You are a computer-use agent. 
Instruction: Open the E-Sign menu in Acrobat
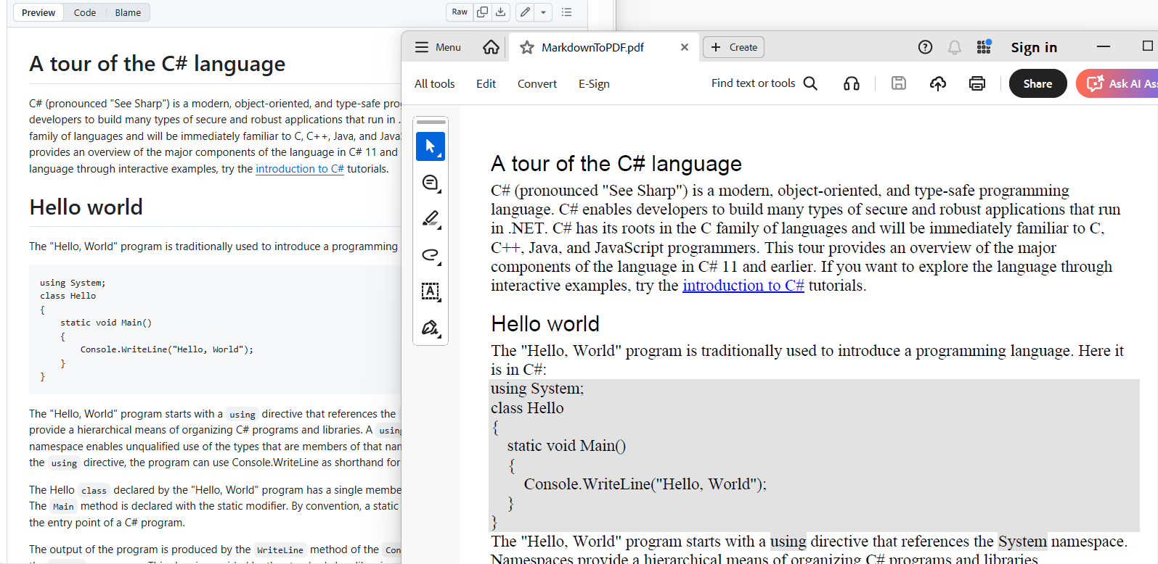(594, 83)
